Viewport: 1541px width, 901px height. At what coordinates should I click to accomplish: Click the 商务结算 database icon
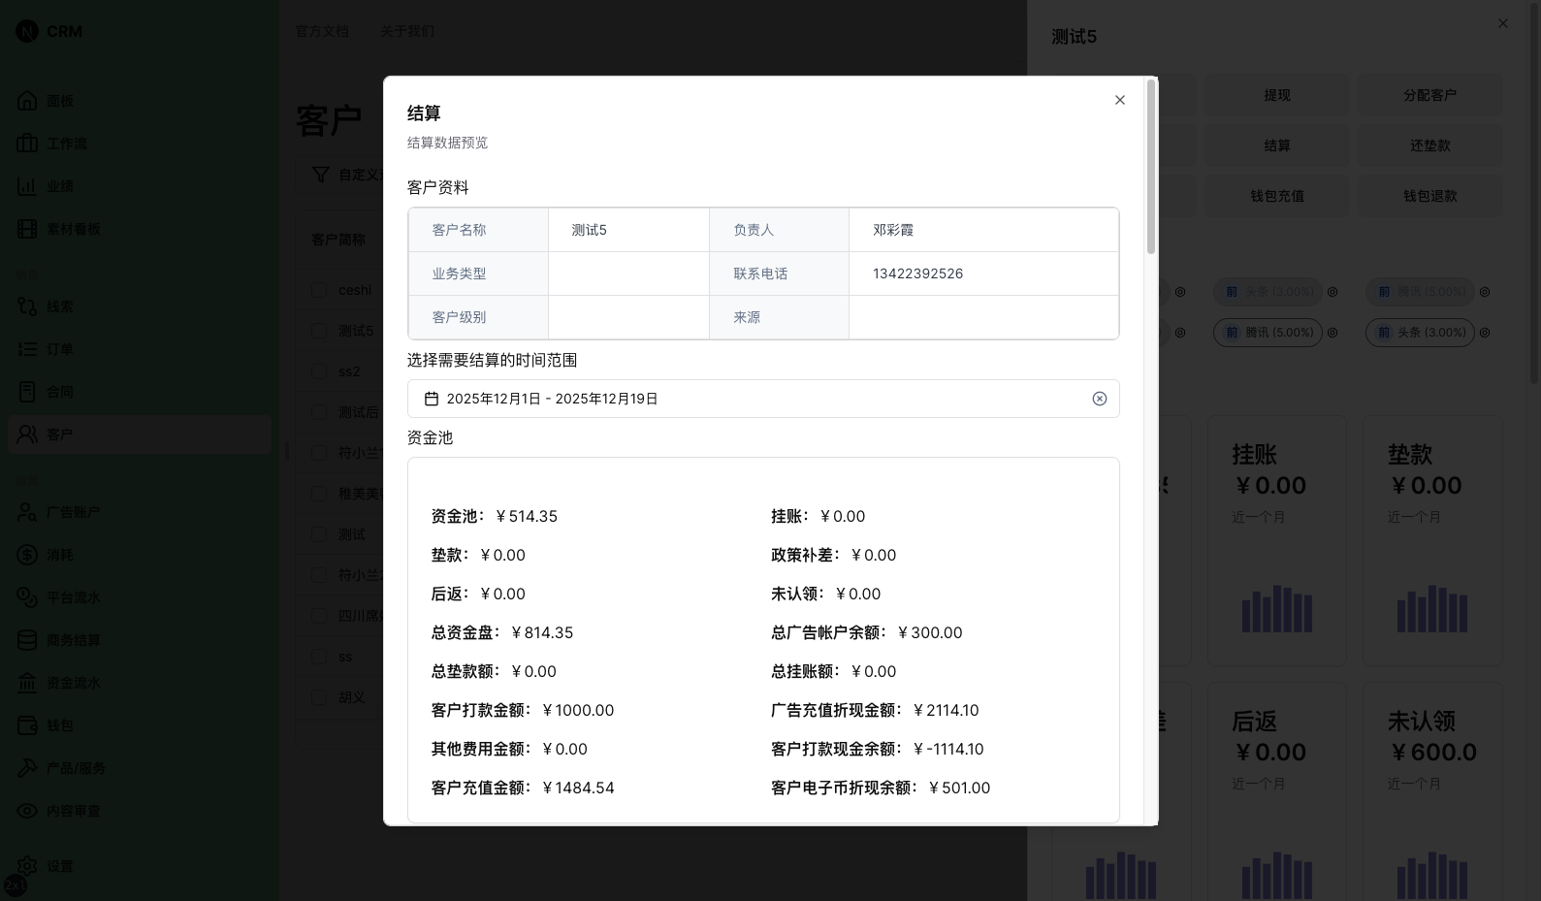pos(27,640)
